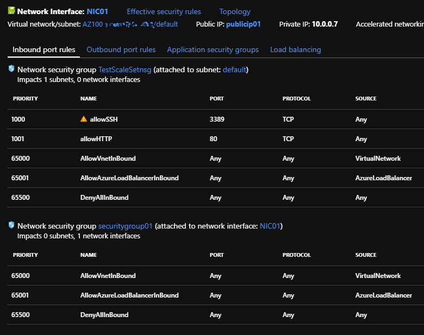The height and width of the screenshot is (335, 424).
Task: Click the shield icon next to TestScaleSetnsg
Action: [11, 69]
